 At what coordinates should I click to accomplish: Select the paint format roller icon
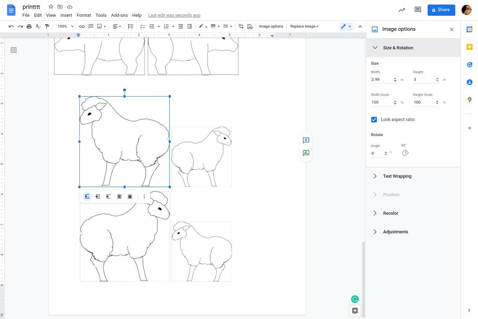(x=47, y=26)
